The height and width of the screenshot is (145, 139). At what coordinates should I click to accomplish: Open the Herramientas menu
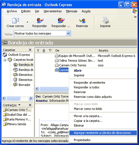click(x=53, y=11)
